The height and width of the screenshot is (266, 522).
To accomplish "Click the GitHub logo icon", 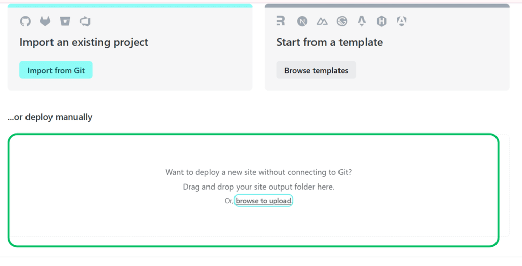I will click(25, 21).
